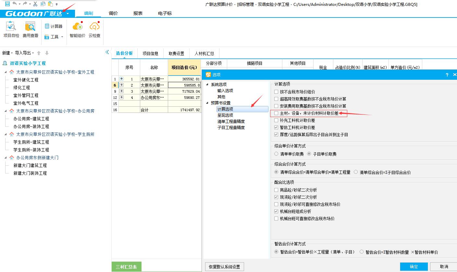Open the 工具 tools dropdown
Image resolution: width=457 pixels, height=272 pixels.
click(x=54, y=37)
